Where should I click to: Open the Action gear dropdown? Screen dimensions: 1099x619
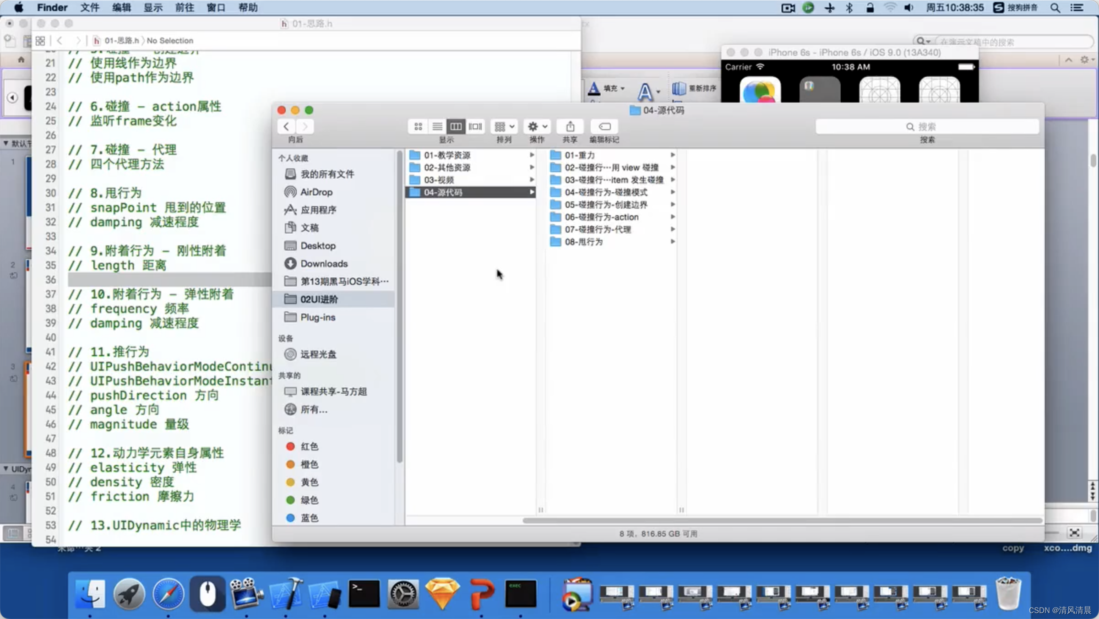(x=537, y=126)
